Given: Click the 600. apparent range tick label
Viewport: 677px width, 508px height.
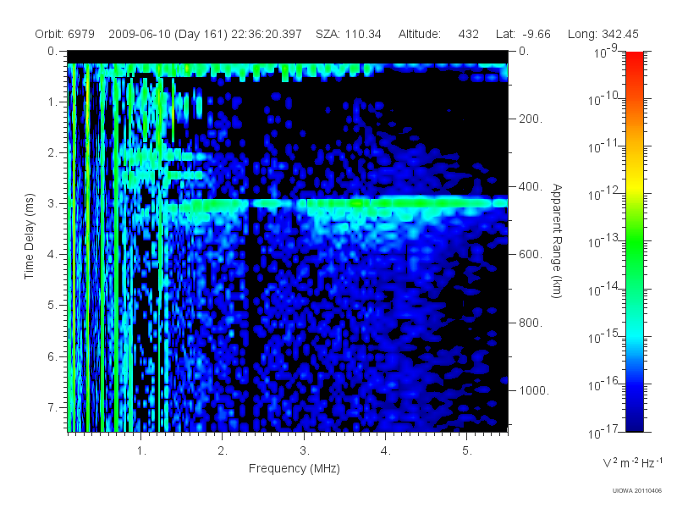Looking at the screenshot, I should pyautogui.click(x=531, y=255).
